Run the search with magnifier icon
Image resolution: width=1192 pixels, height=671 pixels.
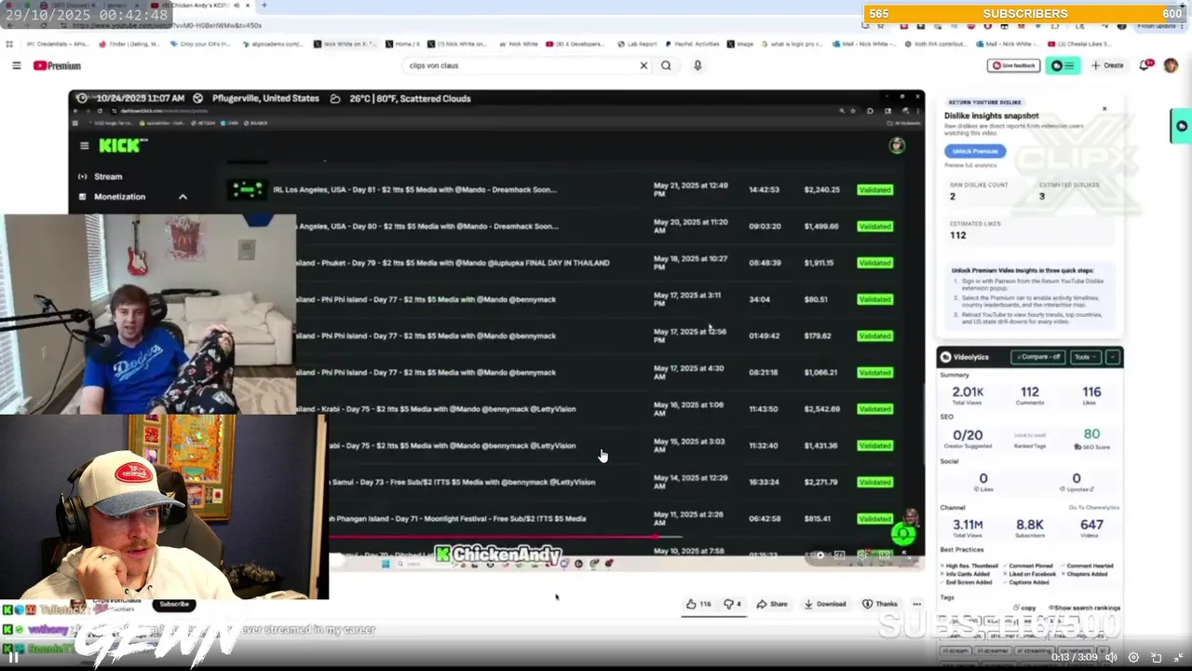point(666,65)
